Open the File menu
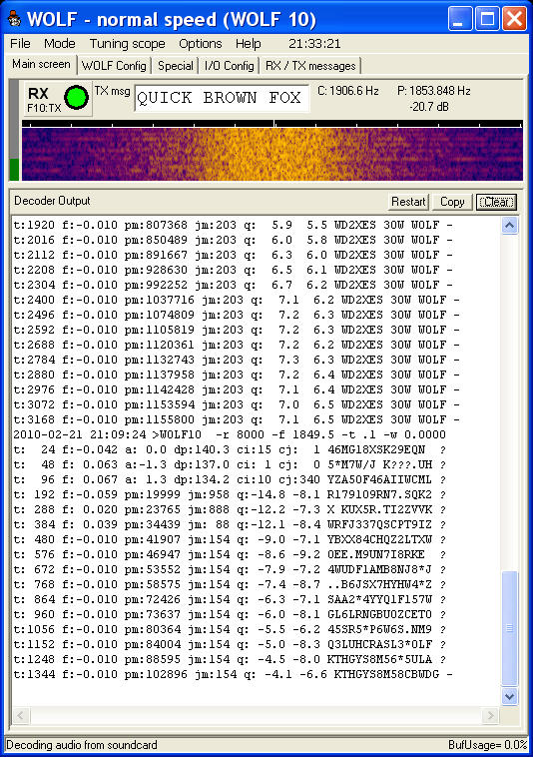Image resolution: width=533 pixels, height=757 pixels. 20,44
